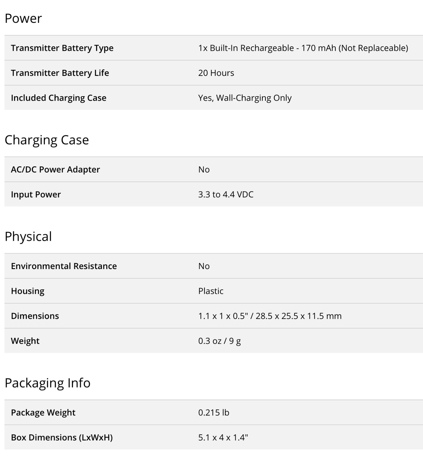Select the Transmitter Battery Life row label

pyautogui.click(x=60, y=73)
